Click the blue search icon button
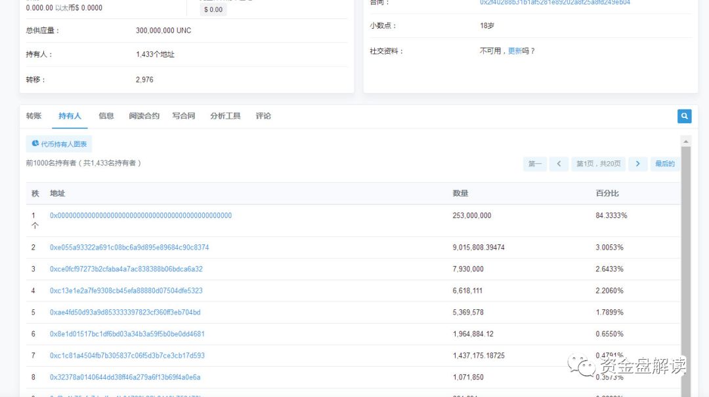The image size is (709, 397). pos(684,116)
